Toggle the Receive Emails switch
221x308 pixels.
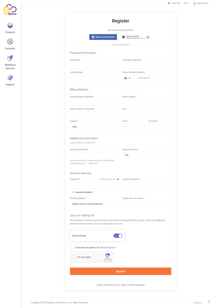tap(118, 236)
